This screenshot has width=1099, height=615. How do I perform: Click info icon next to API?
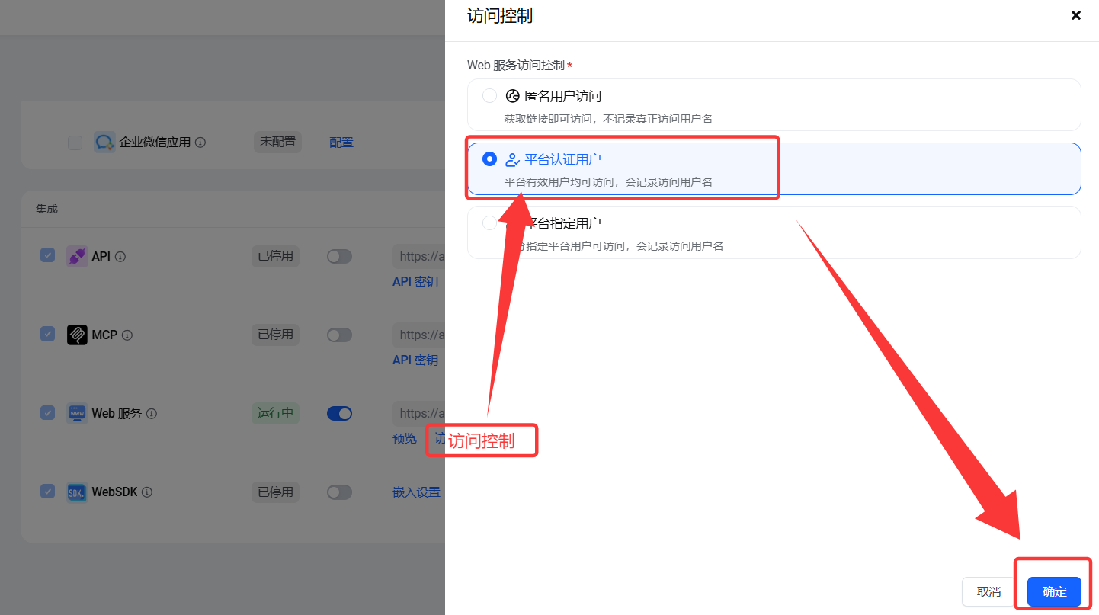tap(120, 257)
